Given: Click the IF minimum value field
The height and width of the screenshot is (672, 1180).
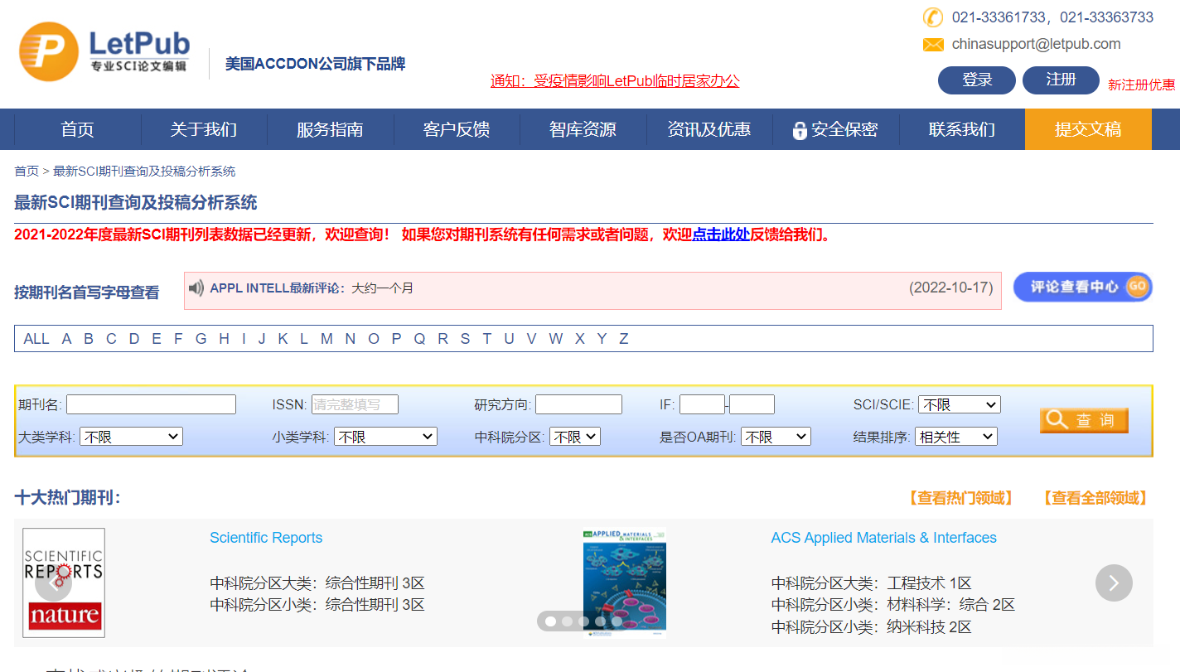Looking at the screenshot, I should (x=702, y=404).
